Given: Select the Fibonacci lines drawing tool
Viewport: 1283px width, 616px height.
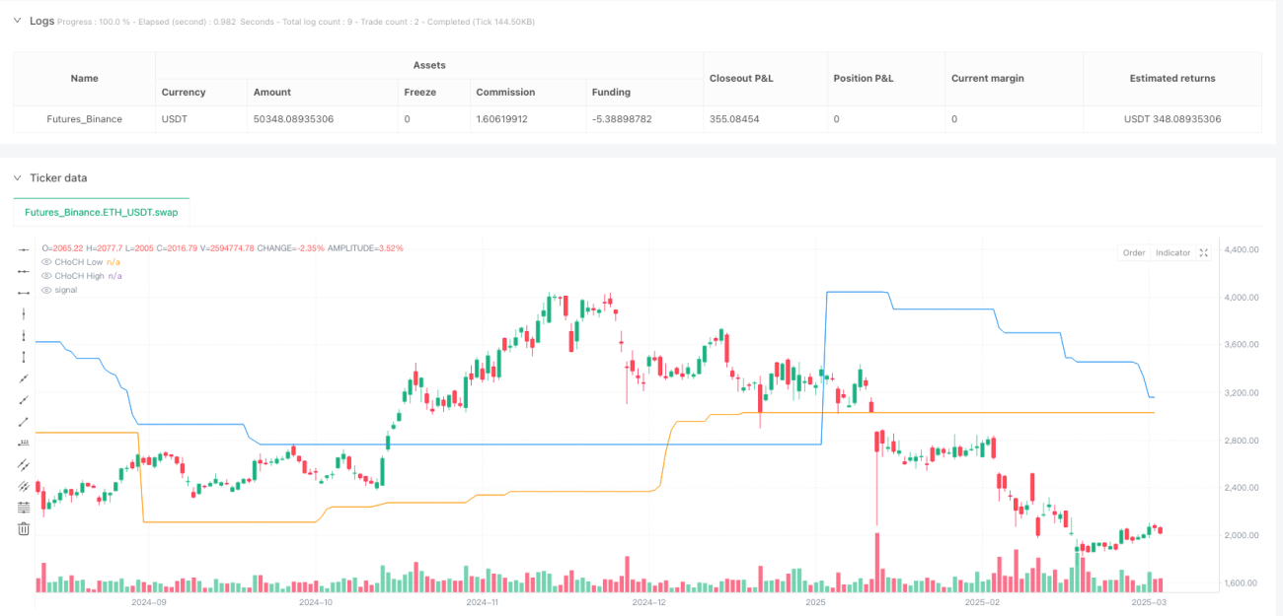Looking at the screenshot, I should [x=25, y=508].
